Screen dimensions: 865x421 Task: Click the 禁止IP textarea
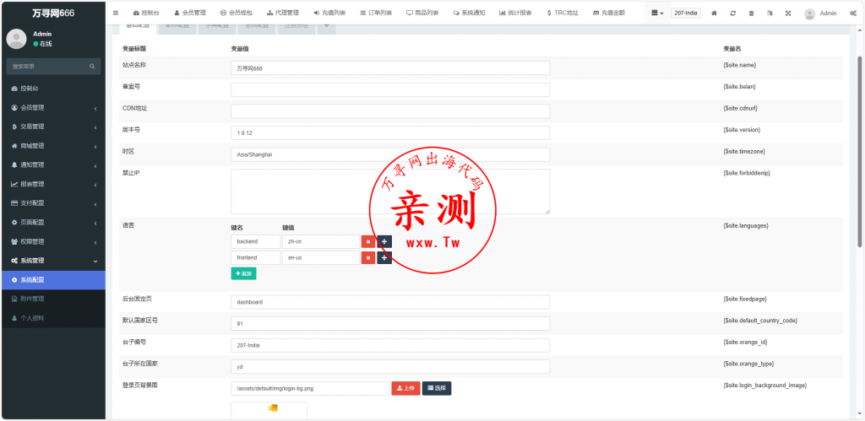(390, 192)
